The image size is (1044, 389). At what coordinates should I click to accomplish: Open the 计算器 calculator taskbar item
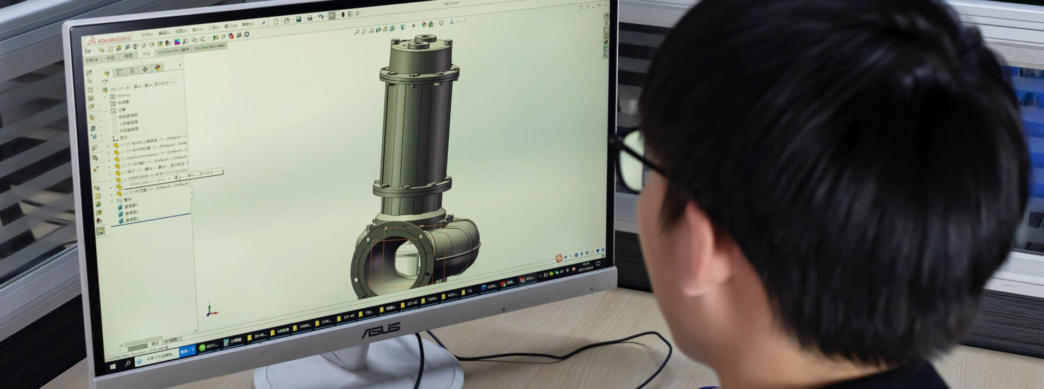pos(232,341)
